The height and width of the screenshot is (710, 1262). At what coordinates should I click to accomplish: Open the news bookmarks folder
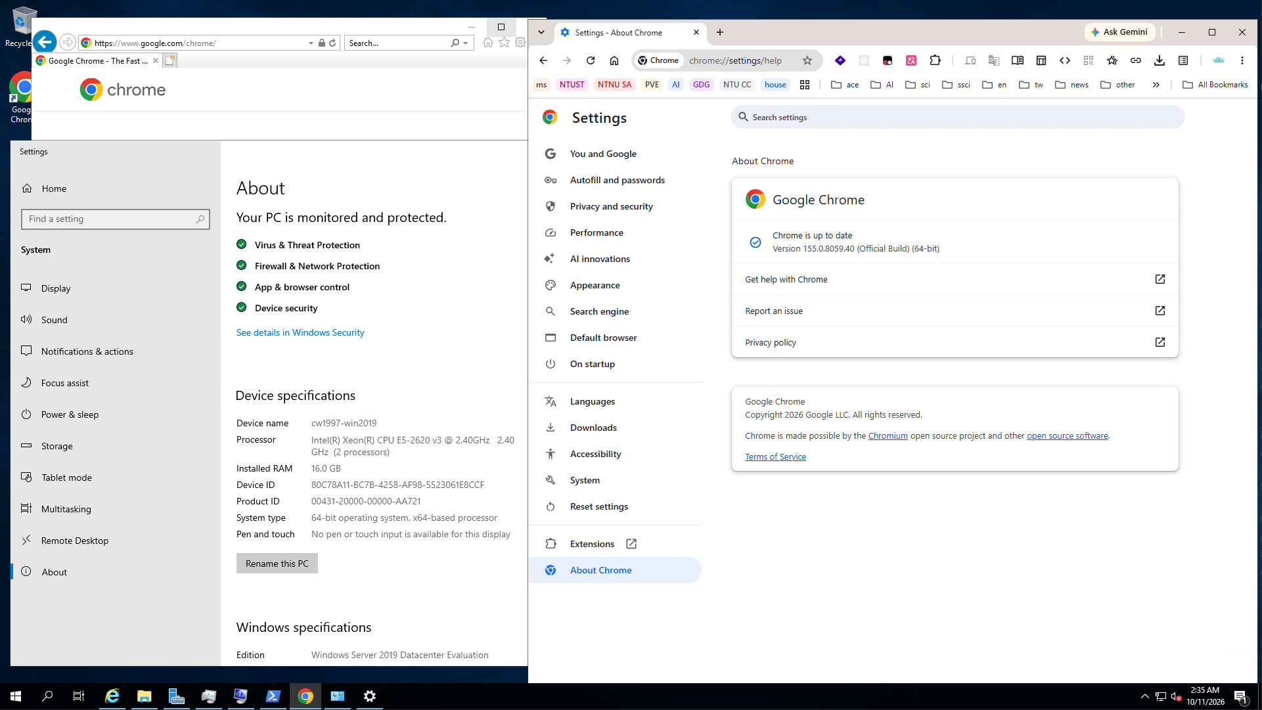[1072, 85]
